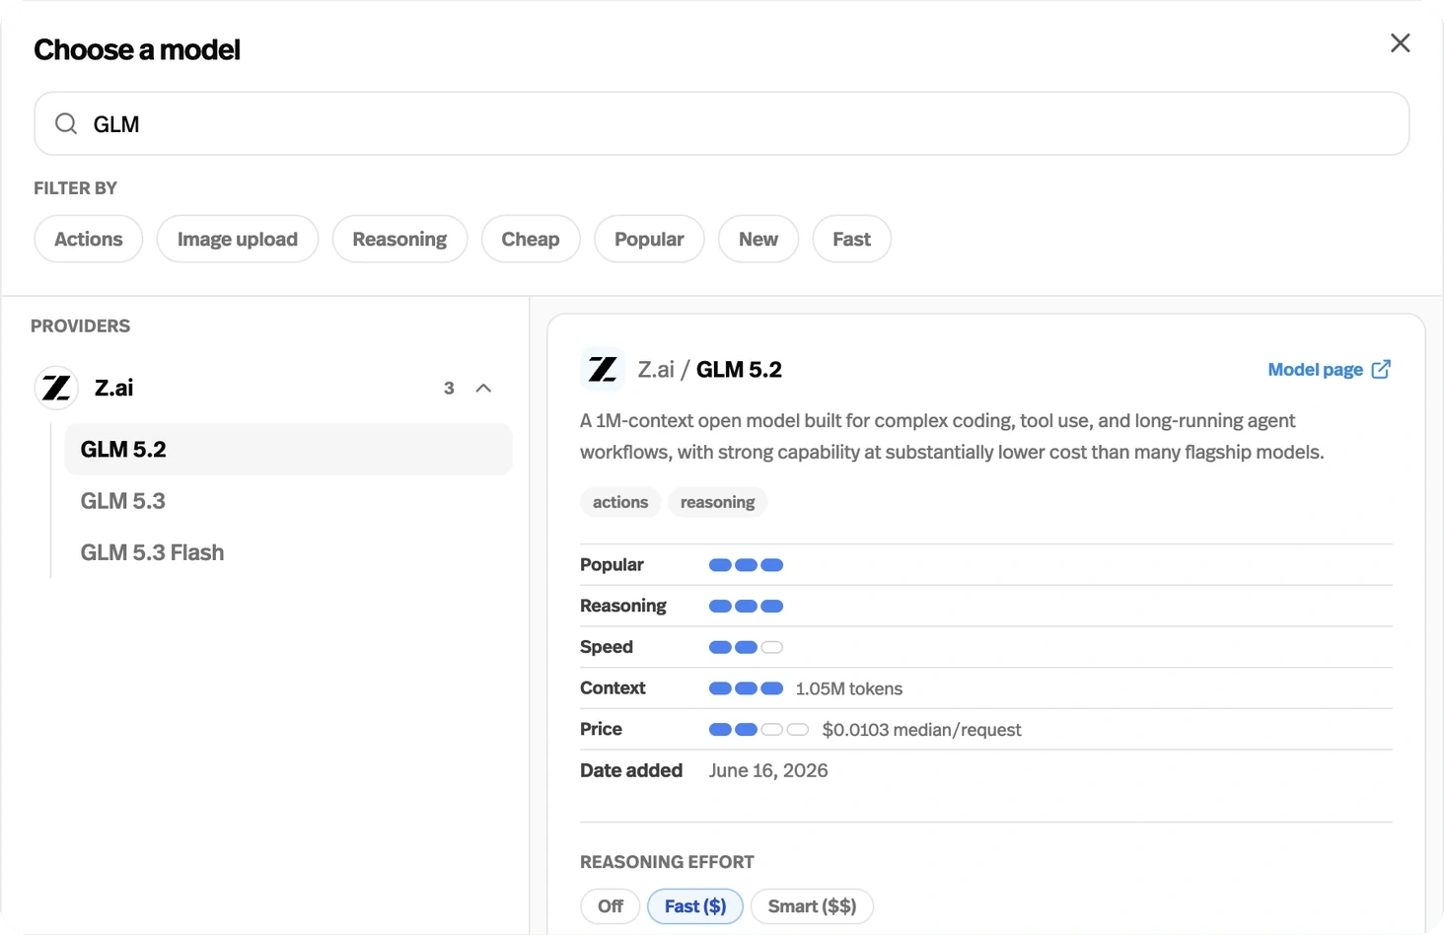Click the Popular rating indicator pills
The height and width of the screenshot is (935, 1444).
[x=746, y=565]
